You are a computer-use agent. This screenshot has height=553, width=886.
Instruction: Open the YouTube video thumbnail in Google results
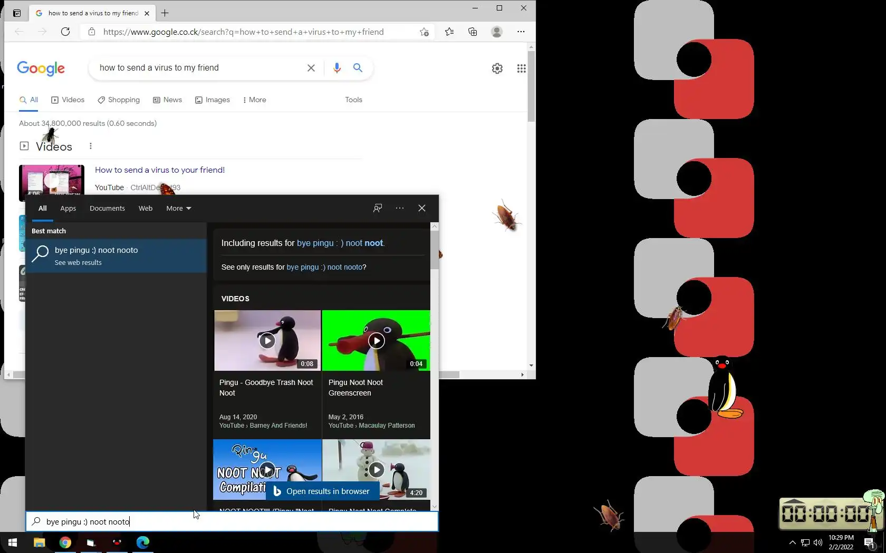[52, 180]
